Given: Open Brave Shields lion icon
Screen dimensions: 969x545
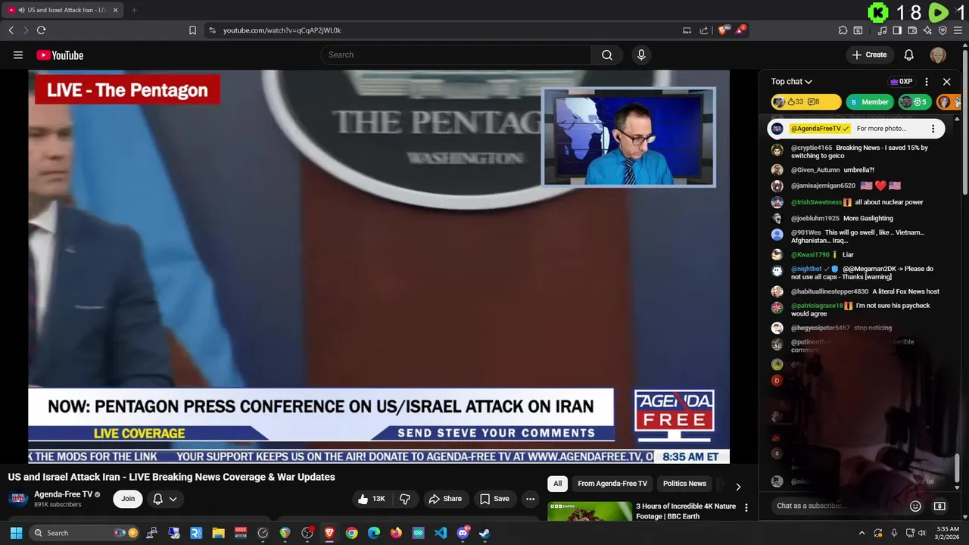Looking at the screenshot, I should click(x=723, y=30).
